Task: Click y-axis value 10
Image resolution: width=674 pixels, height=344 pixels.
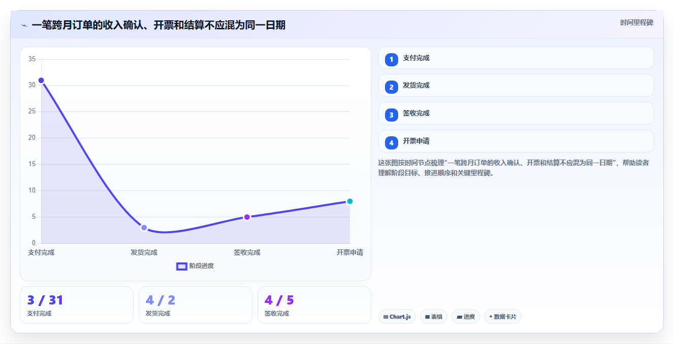Action: [32, 190]
